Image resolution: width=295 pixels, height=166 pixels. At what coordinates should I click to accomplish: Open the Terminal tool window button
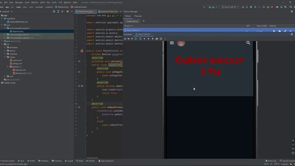pyautogui.click(x=57, y=161)
